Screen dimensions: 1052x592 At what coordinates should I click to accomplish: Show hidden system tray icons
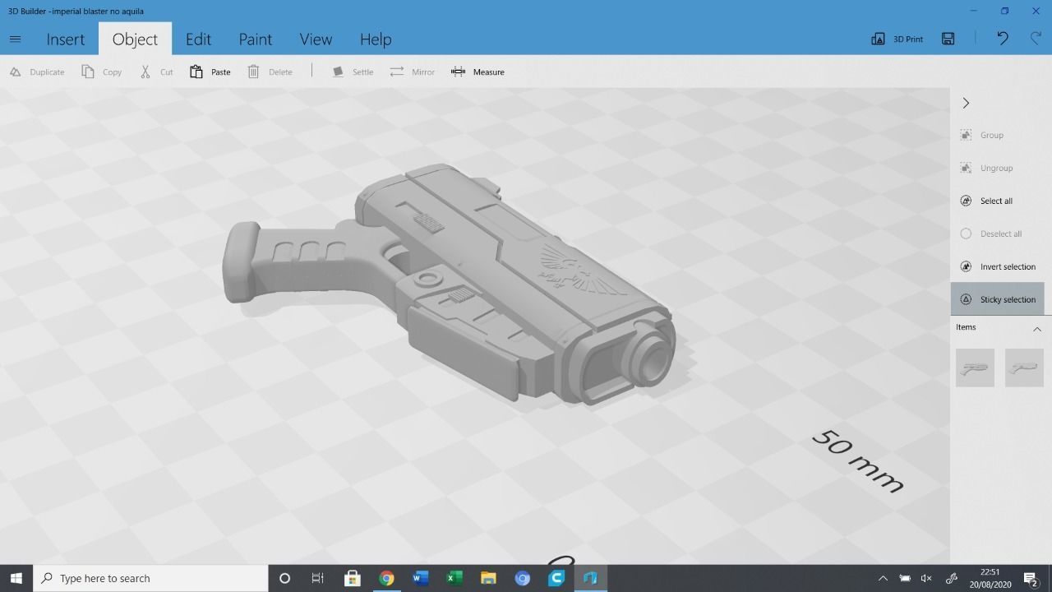click(883, 578)
